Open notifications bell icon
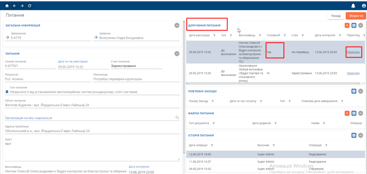This screenshot has height=174, width=367. 353,5
